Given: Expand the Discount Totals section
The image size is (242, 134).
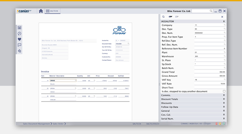Looking at the screenshot, I should (x=224, y=99).
